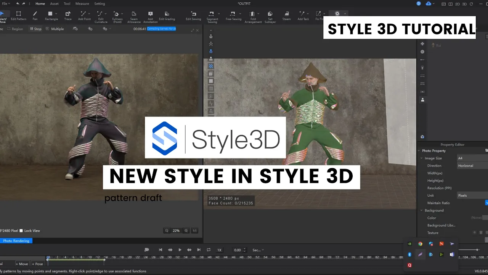Viewport: 488px width, 275px height.
Task: Open Microsoft Teams tray icon
Action: coord(452,254)
